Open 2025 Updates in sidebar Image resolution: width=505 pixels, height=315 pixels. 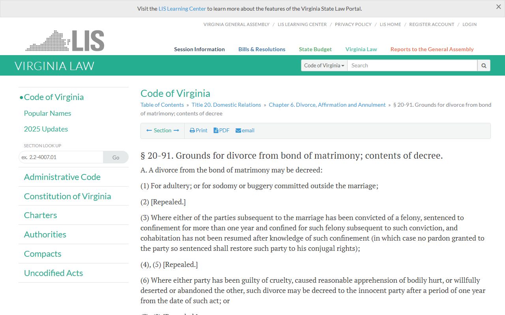(x=46, y=129)
